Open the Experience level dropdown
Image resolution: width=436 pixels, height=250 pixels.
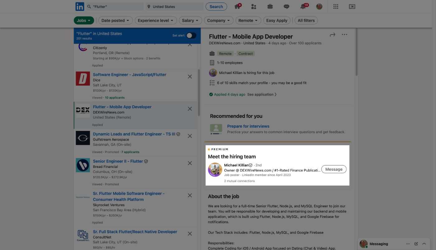click(156, 21)
